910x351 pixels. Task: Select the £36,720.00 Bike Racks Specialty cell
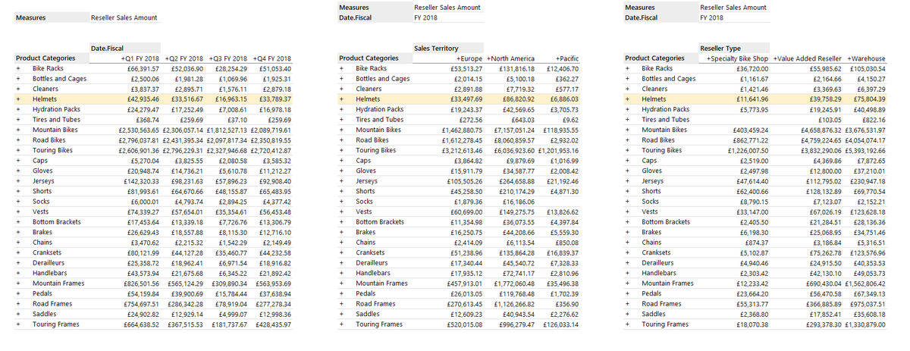752,68
